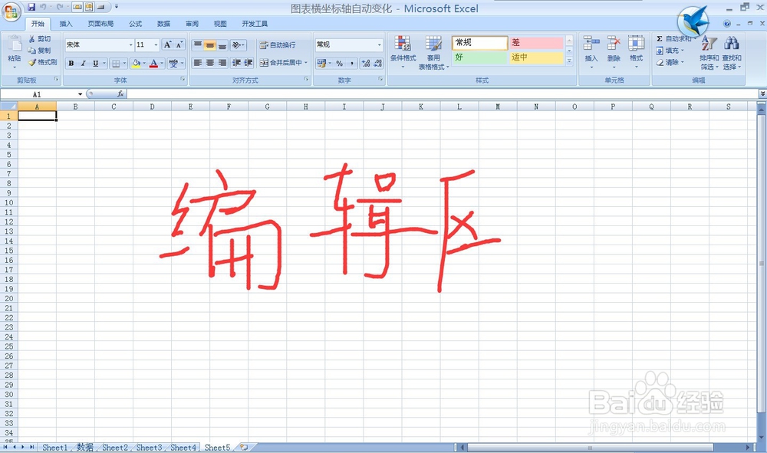The width and height of the screenshot is (767, 453).
Task: Copy selection with 复制
Action: click(x=40, y=51)
